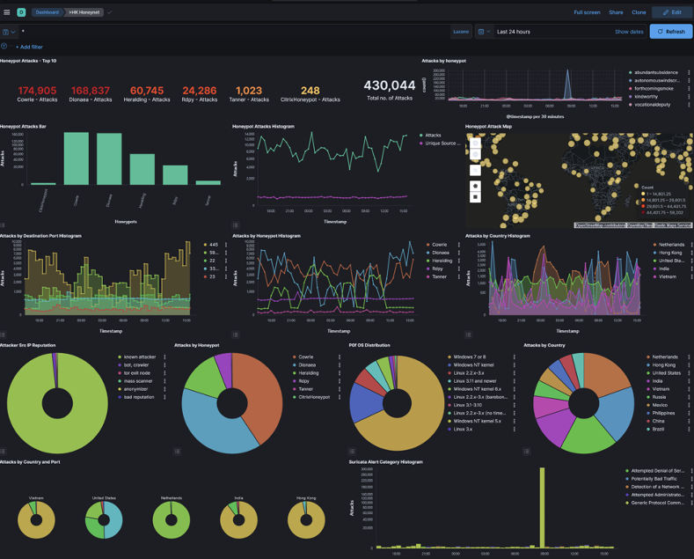Open options menu for port 445 legend

click(226, 245)
